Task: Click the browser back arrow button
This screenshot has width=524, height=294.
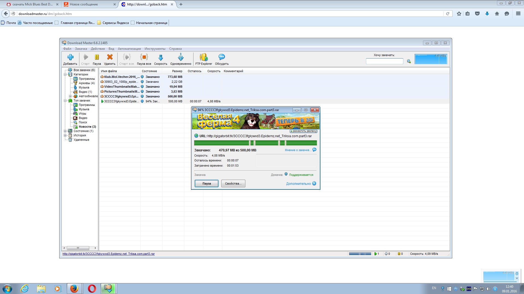Action: pyautogui.click(x=6, y=14)
